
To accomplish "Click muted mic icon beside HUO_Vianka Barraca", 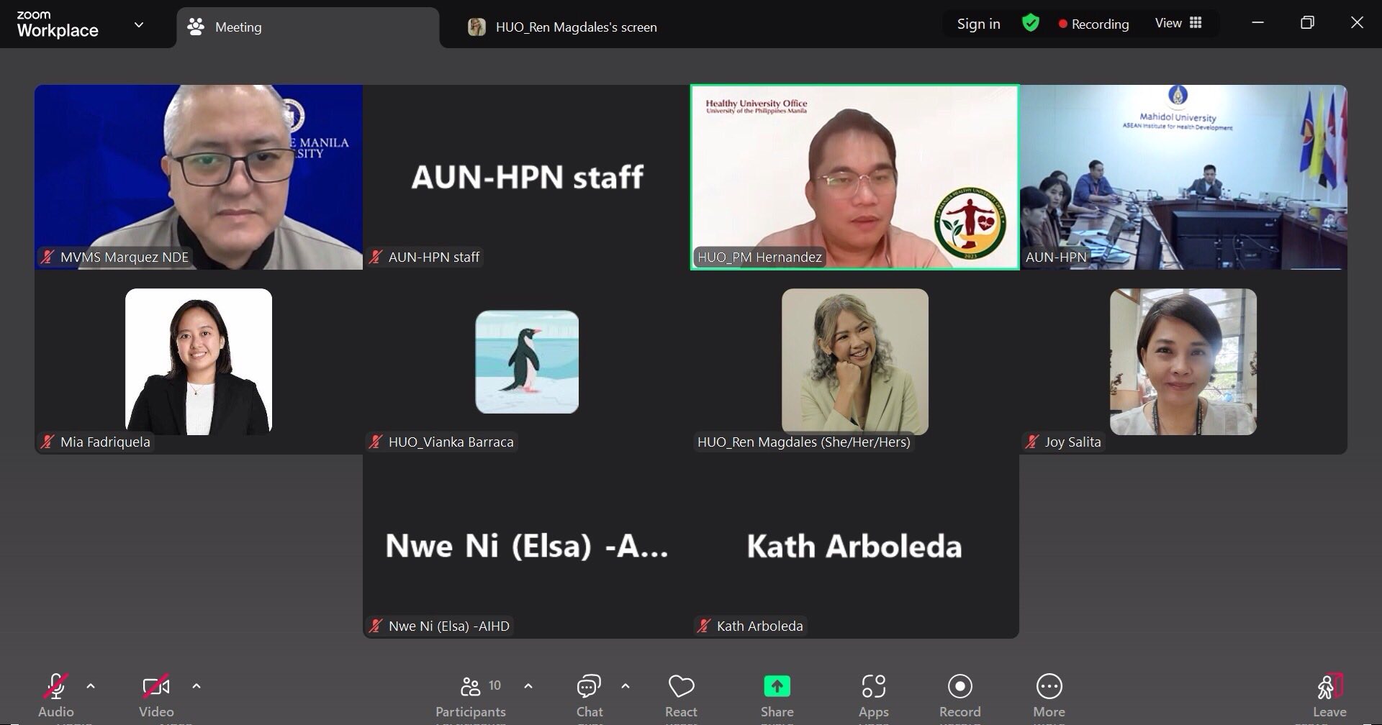I will [376, 442].
